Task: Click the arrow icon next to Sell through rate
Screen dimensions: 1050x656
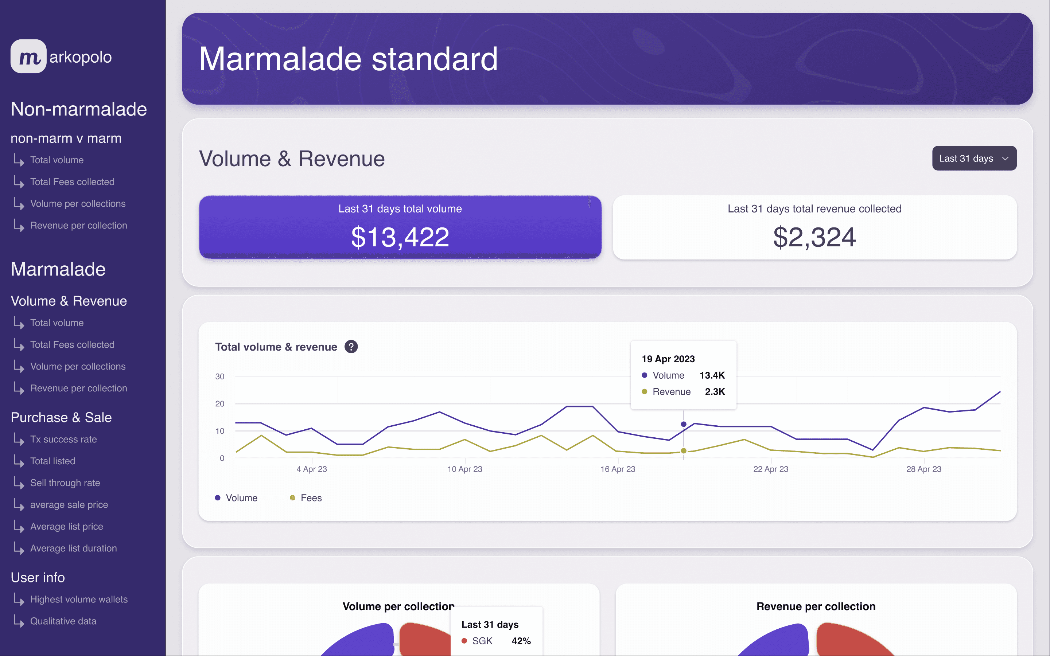Action: pos(19,483)
